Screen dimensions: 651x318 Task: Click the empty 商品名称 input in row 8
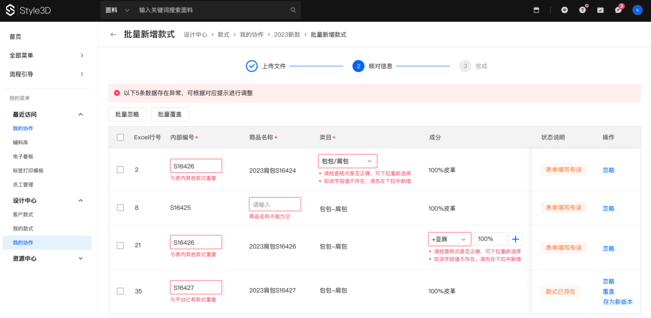(275, 204)
